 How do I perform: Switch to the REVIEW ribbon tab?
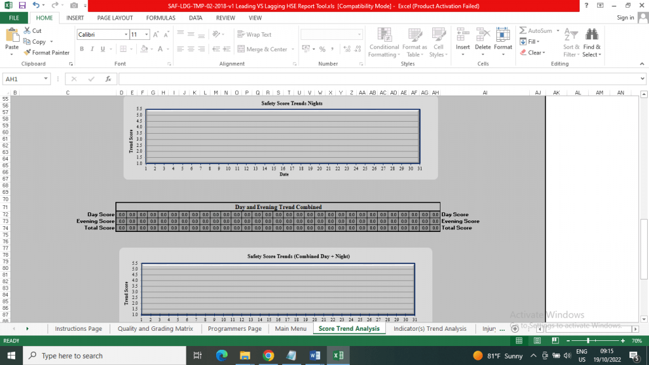point(226,18)
